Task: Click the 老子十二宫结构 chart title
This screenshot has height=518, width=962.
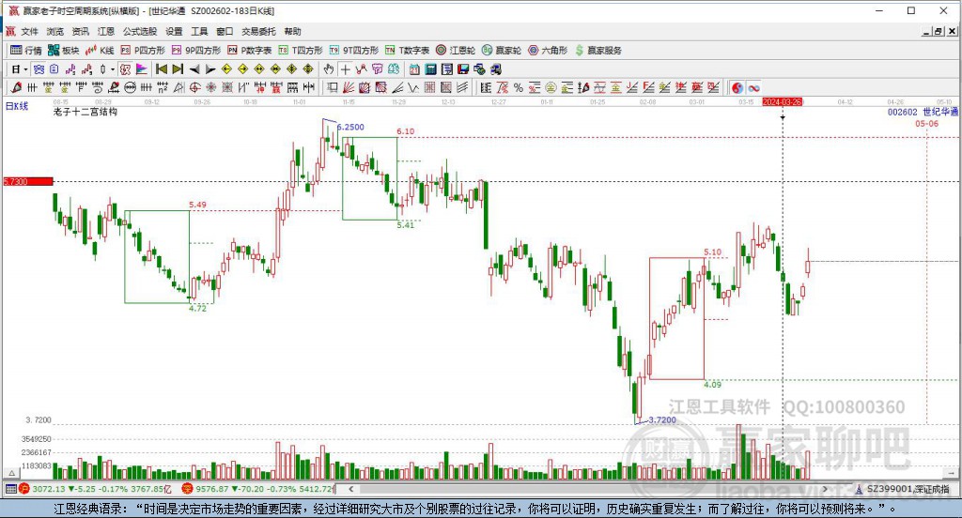Action: tap(85, 112)
